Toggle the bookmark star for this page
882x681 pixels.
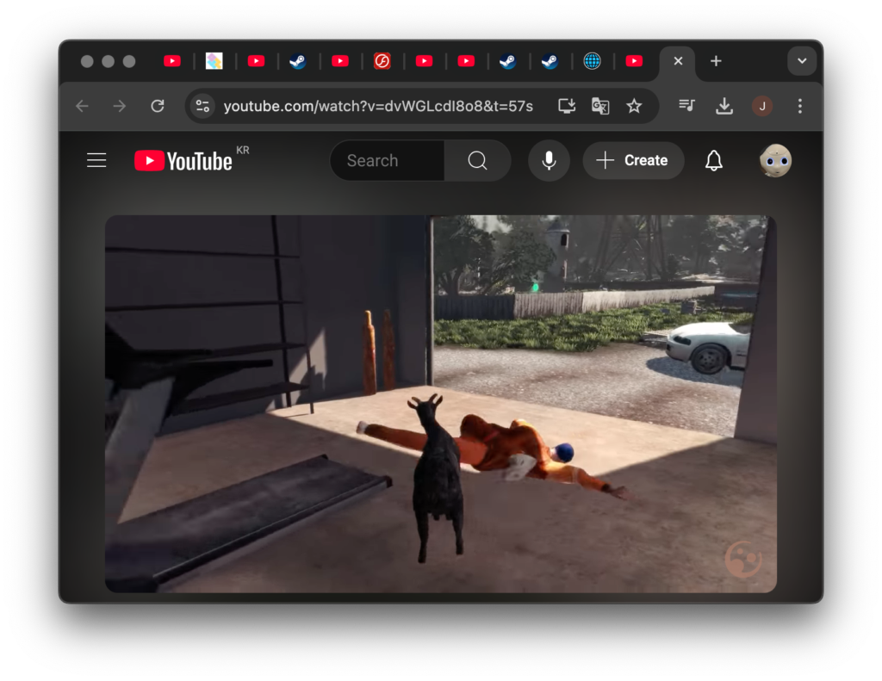634,106
